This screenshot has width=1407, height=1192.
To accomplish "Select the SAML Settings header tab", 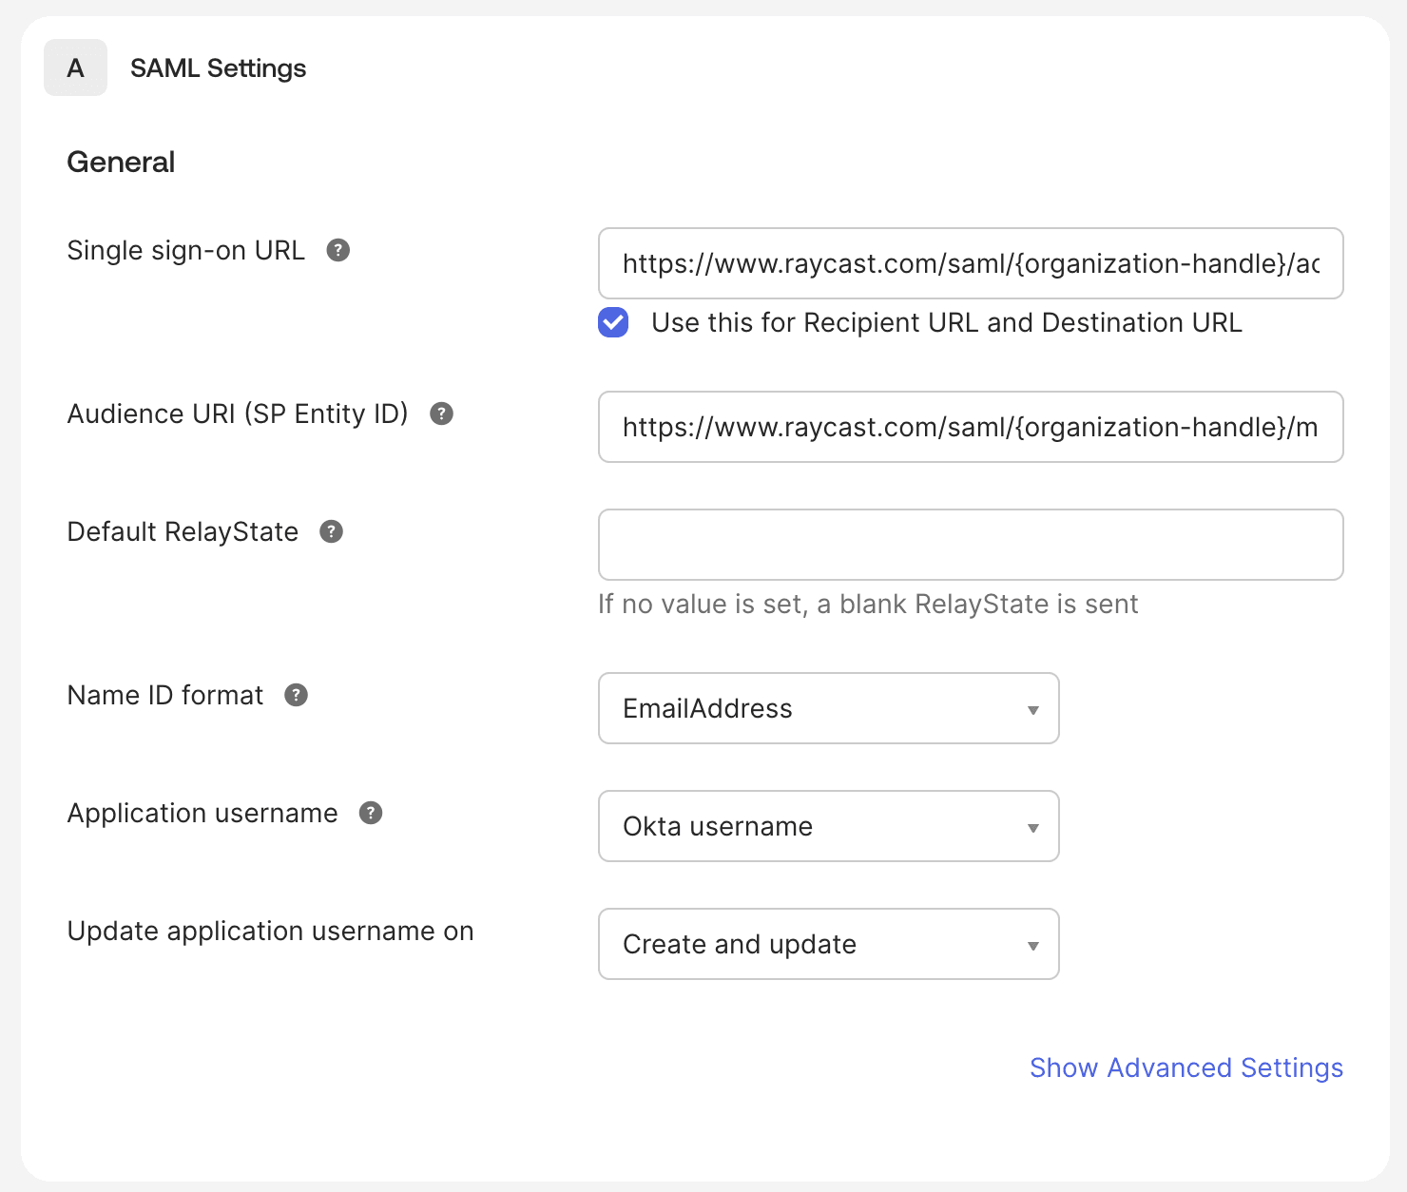I will pyautogui.click(x=219, y=67).
